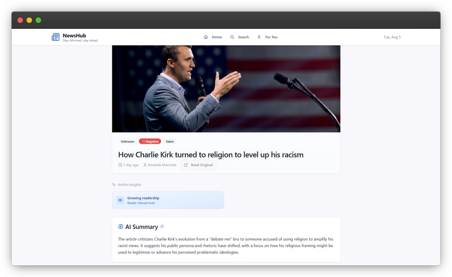Click the clock icon beside 1 day ago
Image resolution: width=452 pixels, height=277 pixels.
coord(120,165)
